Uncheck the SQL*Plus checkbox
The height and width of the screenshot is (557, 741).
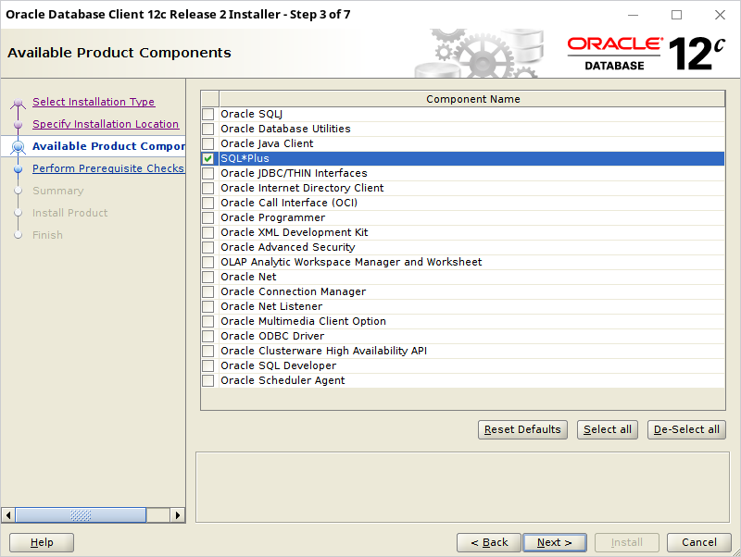click(x=207, y=158)
